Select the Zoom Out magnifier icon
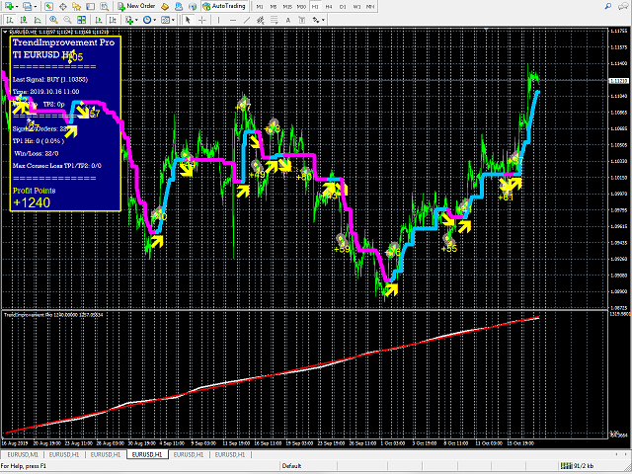632x474 pixels. tap(67, 20)
